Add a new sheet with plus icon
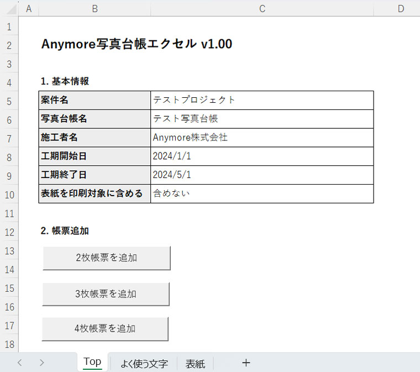 246,363
